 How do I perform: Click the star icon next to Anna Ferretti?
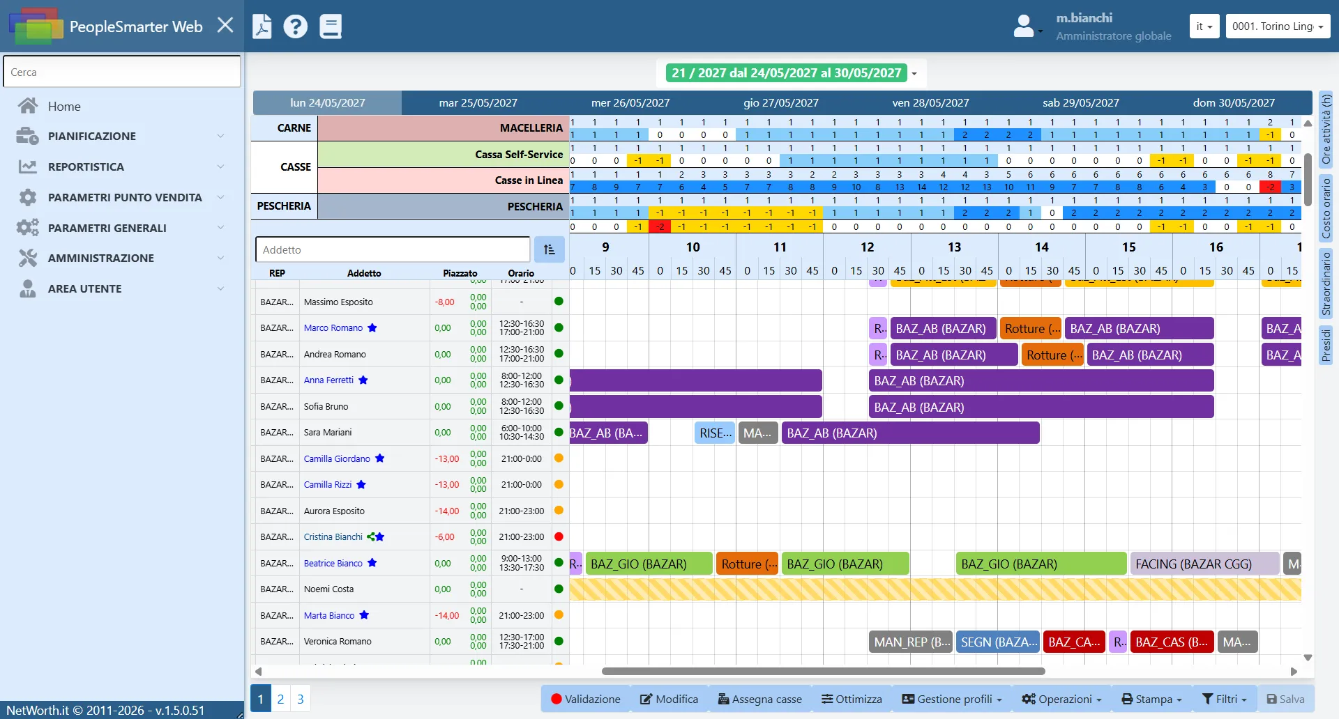[363, 380]
